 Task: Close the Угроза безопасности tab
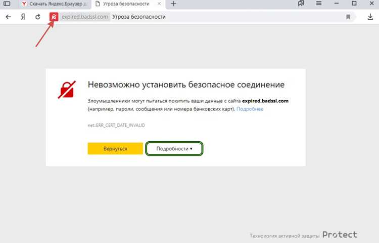(159, 4)
